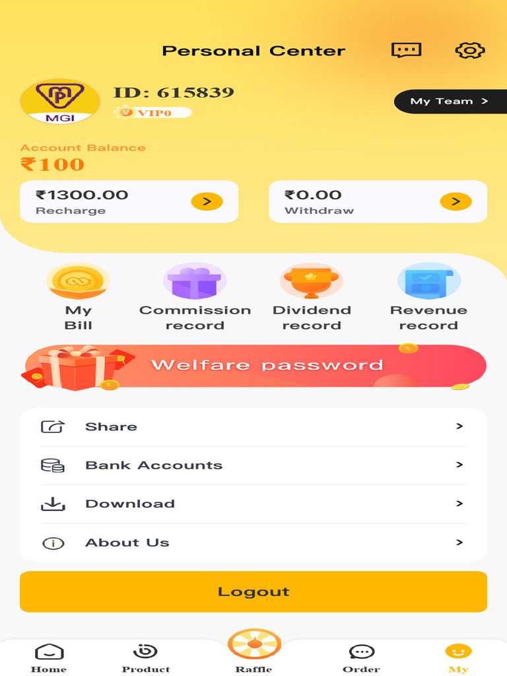The width and height of the screenshot is (507, 676).
Task: Go to the Home tab
Action: point(49,658)
